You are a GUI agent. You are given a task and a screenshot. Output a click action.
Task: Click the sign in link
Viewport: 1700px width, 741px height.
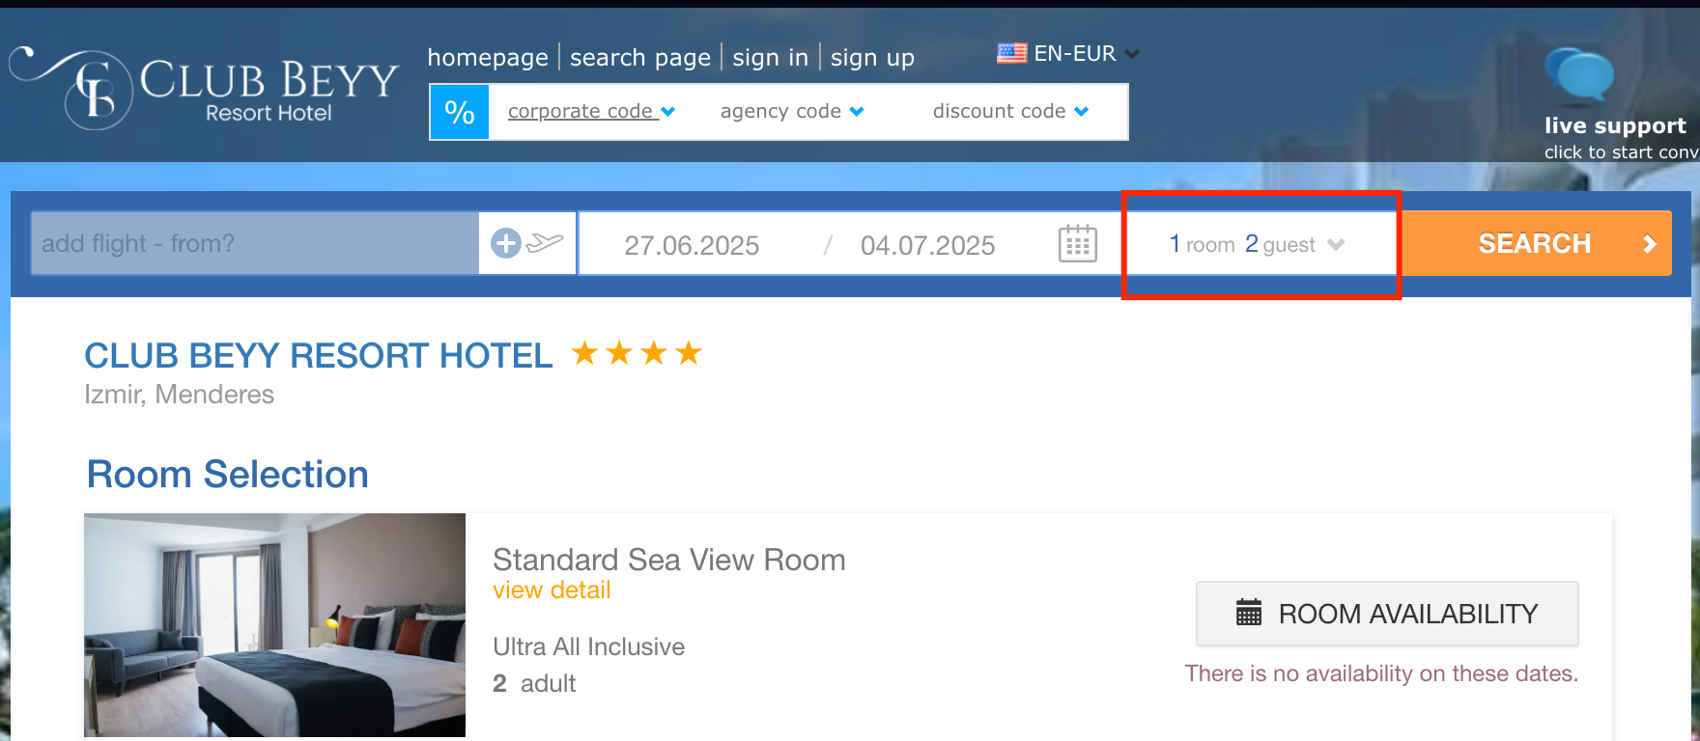(770, 58)
